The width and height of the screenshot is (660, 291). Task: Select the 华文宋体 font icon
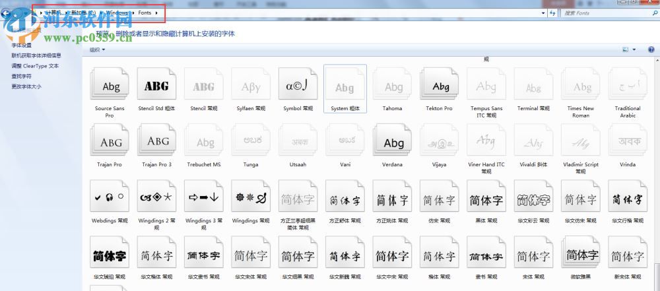[x=251, y=252]
